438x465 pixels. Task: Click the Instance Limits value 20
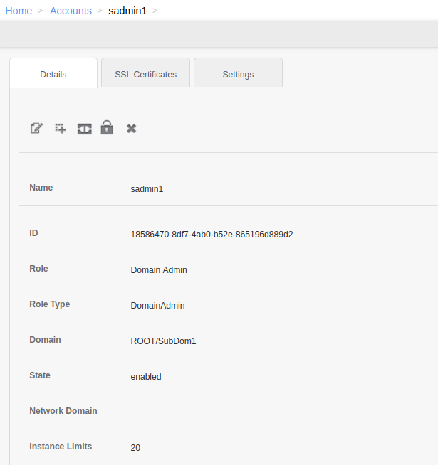tap(135, 447)
